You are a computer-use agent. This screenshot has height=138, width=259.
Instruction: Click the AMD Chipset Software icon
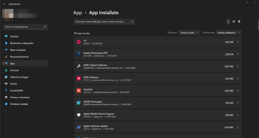(79, 66)
